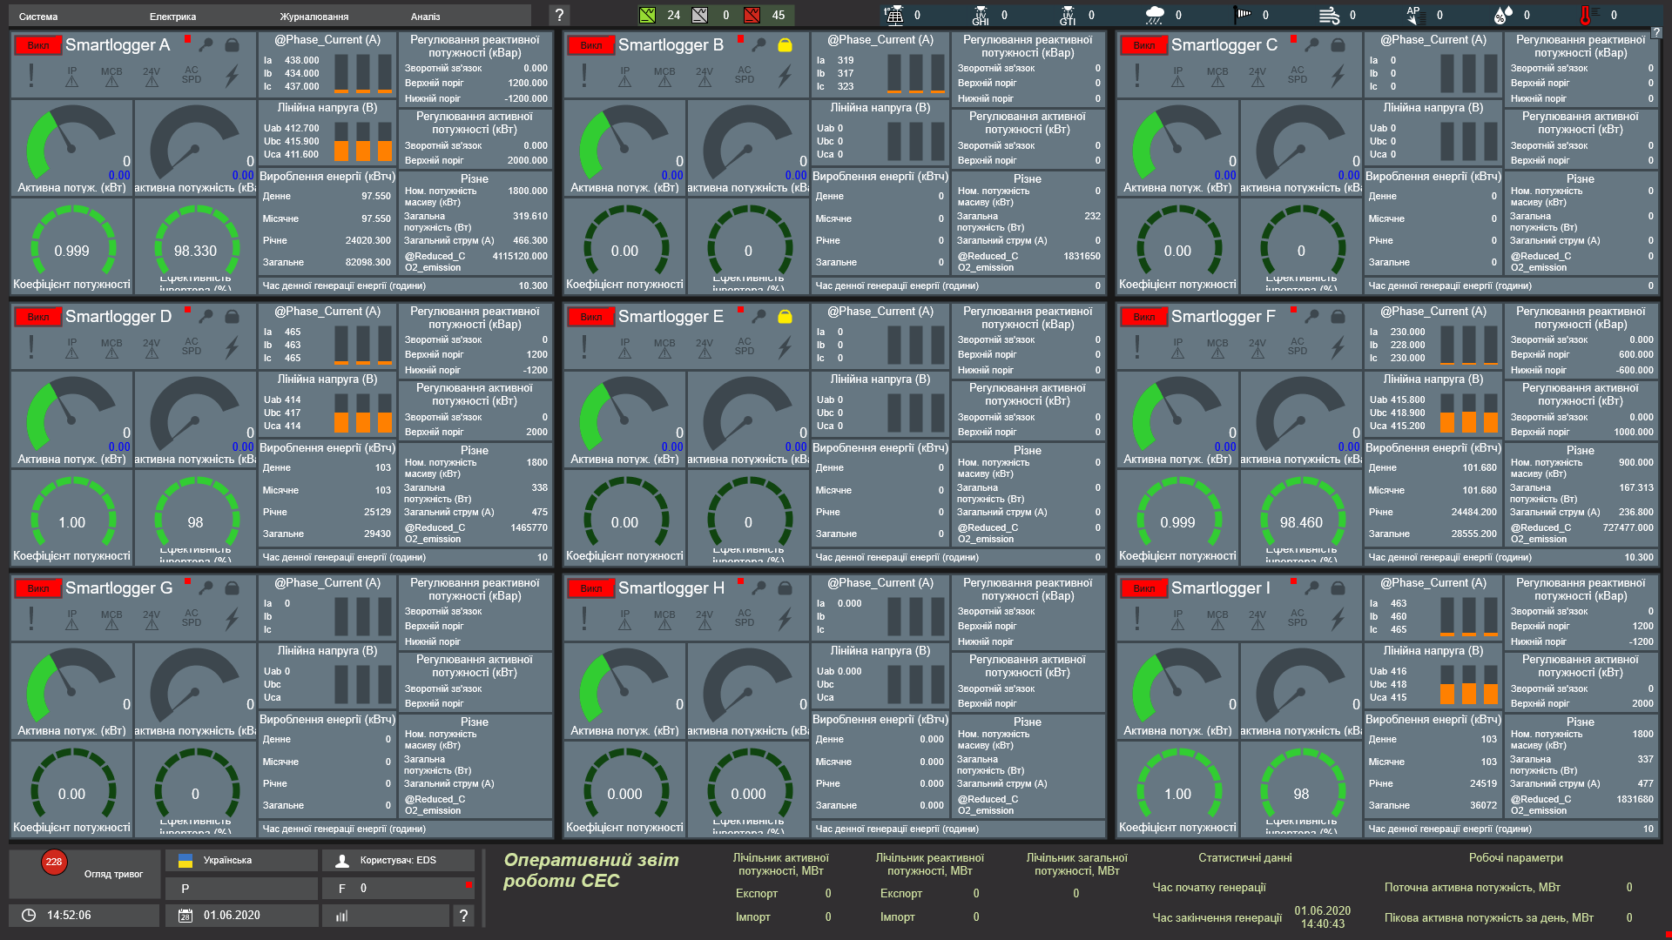Open the Журналювання menu
This screenshot has width=1672, height=940.
(313, 17)
